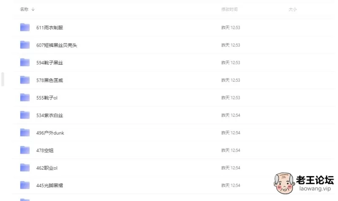Open the 462职业ol folder name
Image resolution: width=338 pixels, height=201 pixels.
[47, 168]
